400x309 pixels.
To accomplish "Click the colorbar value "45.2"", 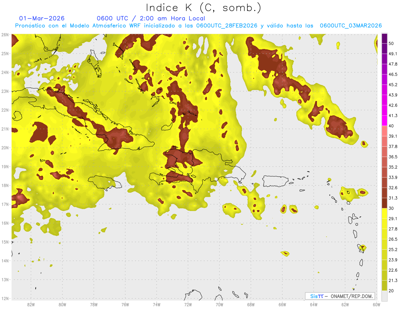I will (x=393, y=85).
